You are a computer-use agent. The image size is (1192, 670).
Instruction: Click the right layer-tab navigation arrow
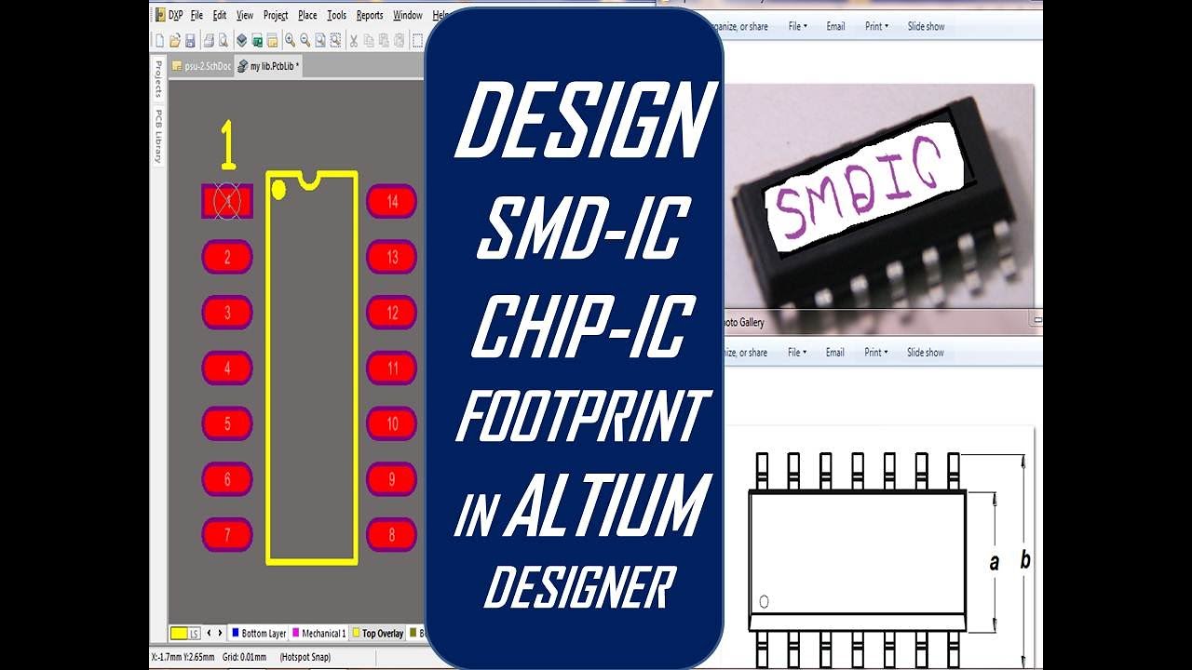[x=220, y=633]
